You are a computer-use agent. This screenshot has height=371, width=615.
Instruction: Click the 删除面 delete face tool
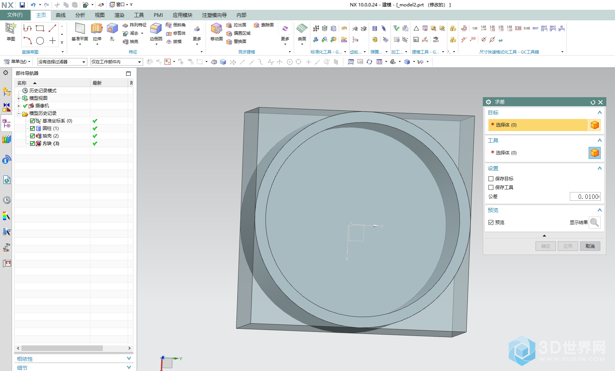tap(264, 25)
